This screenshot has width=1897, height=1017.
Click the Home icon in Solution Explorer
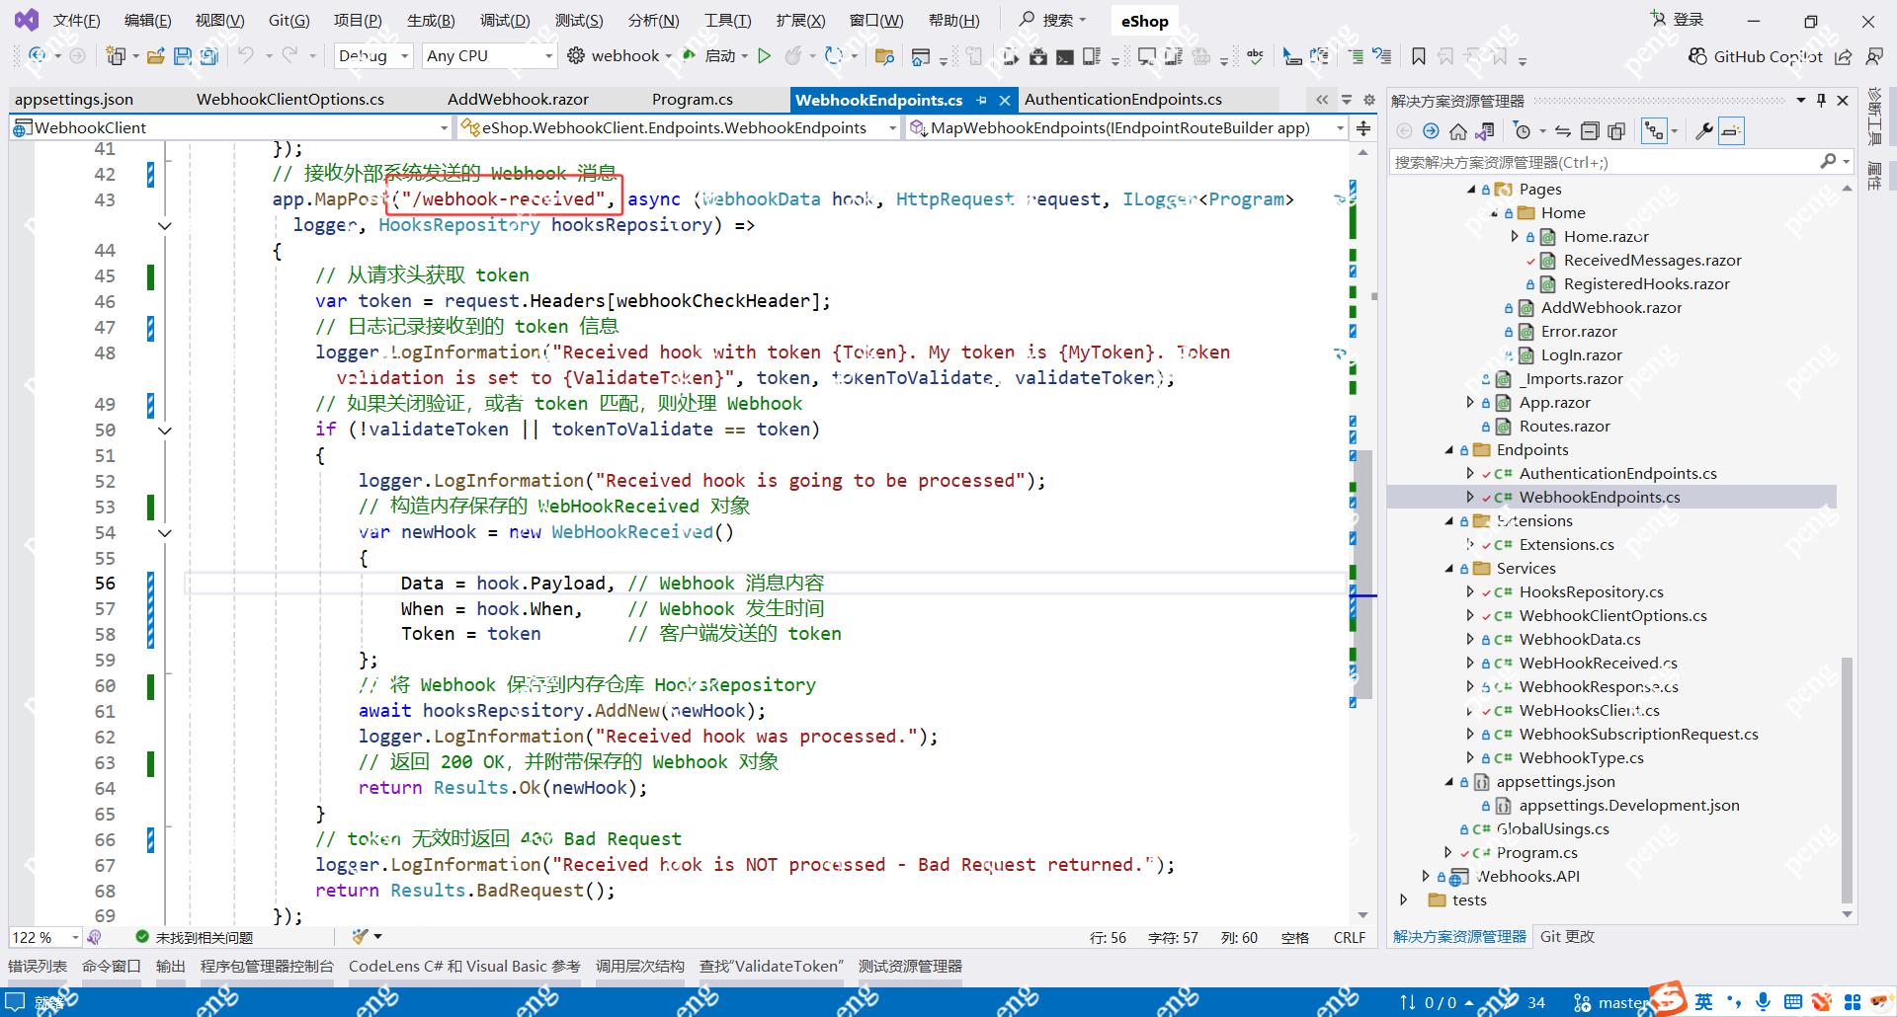click(x=1457, y=131)
